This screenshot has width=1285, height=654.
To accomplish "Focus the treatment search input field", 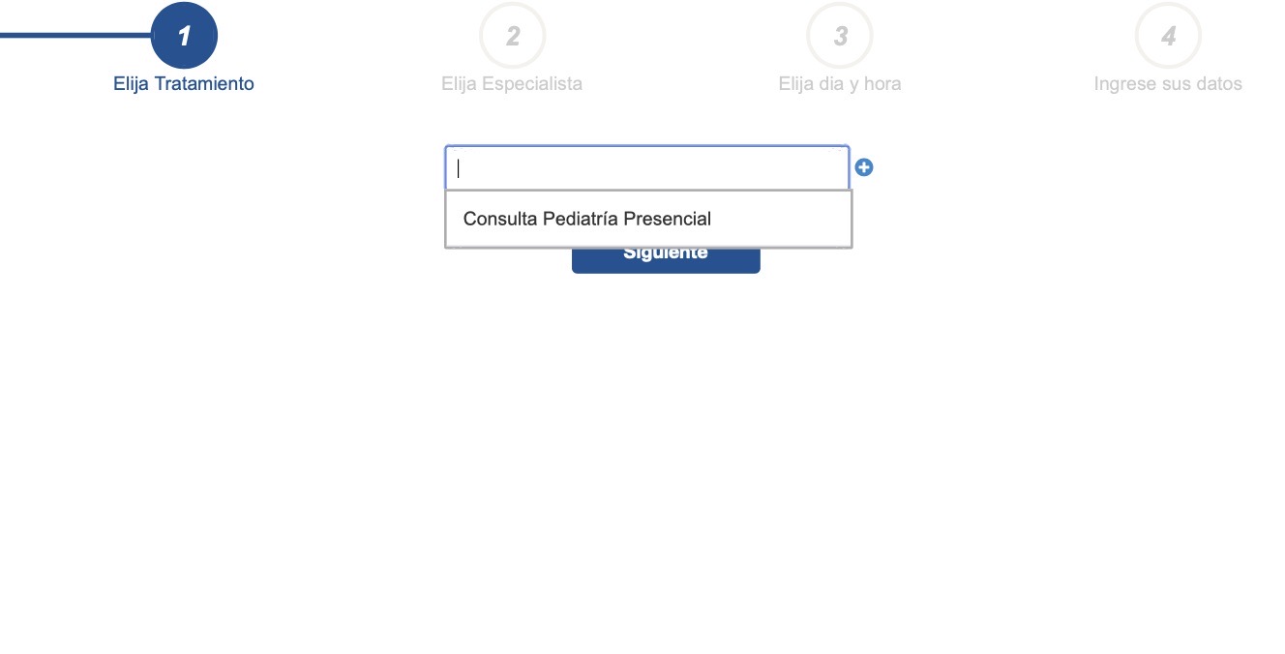I will click(647, 168).
